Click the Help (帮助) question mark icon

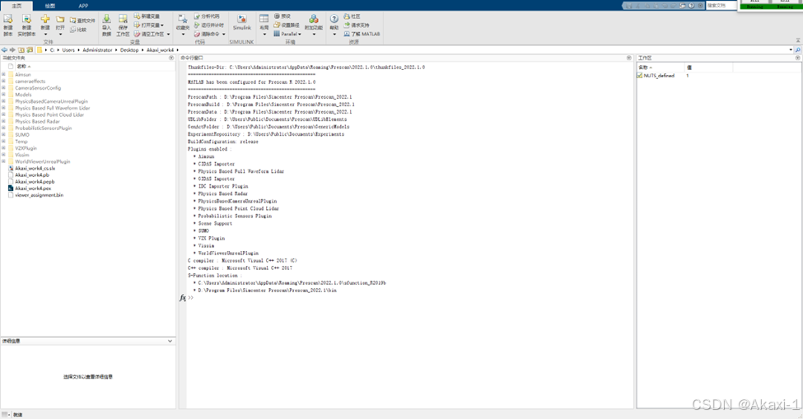(334, 20)
